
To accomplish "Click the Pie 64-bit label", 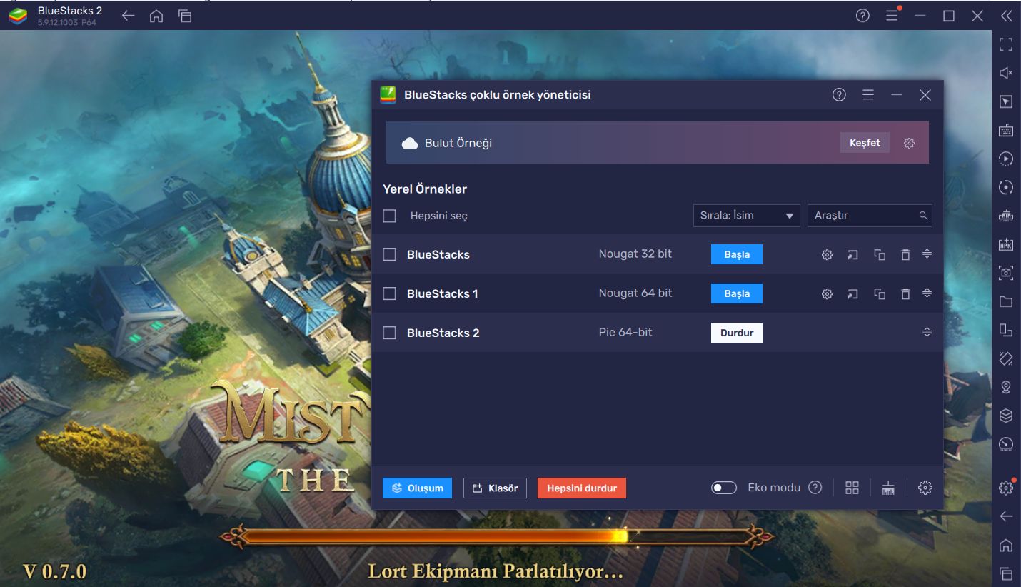I will [625, 332].
